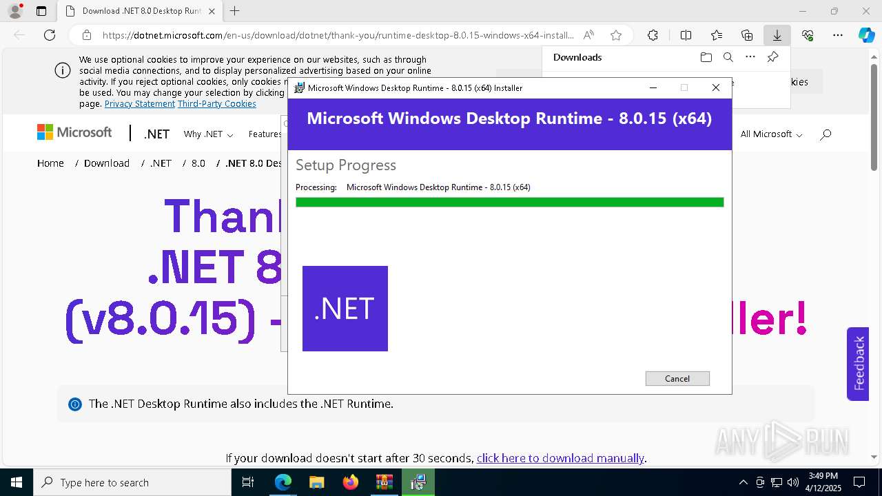Open the Favorites list icon

(x=717, y=35)
